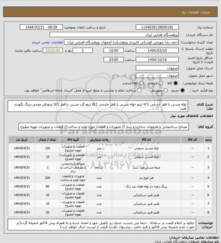Click the جزئیات اطلاعات نیاز header title

coord(196,12)
